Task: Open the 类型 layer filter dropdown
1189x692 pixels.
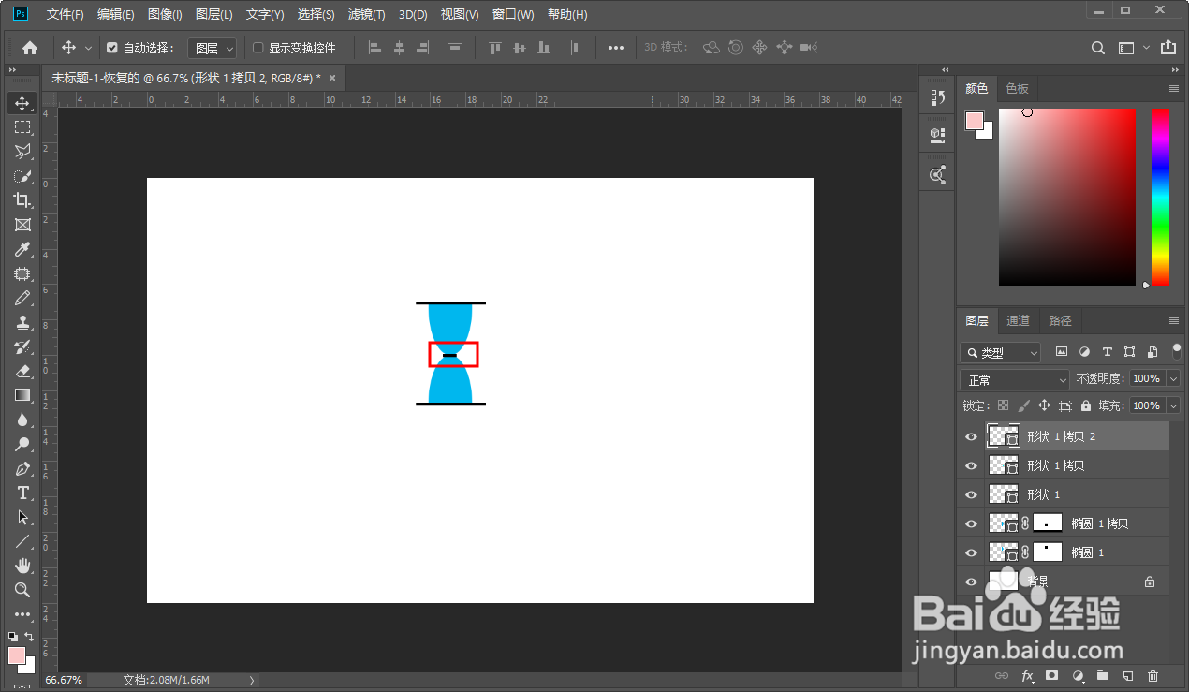Action: point(1001,352)
